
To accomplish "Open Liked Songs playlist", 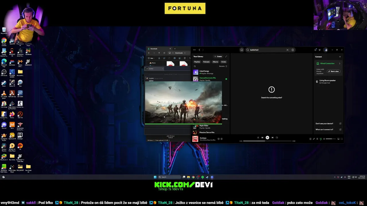I will (210, 72).
